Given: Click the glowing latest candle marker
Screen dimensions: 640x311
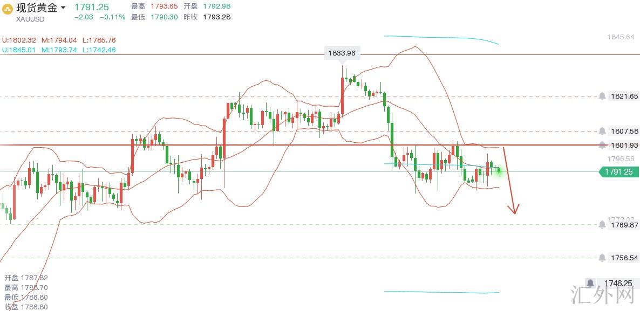Looking at the screenshot, I should [499, 170].
